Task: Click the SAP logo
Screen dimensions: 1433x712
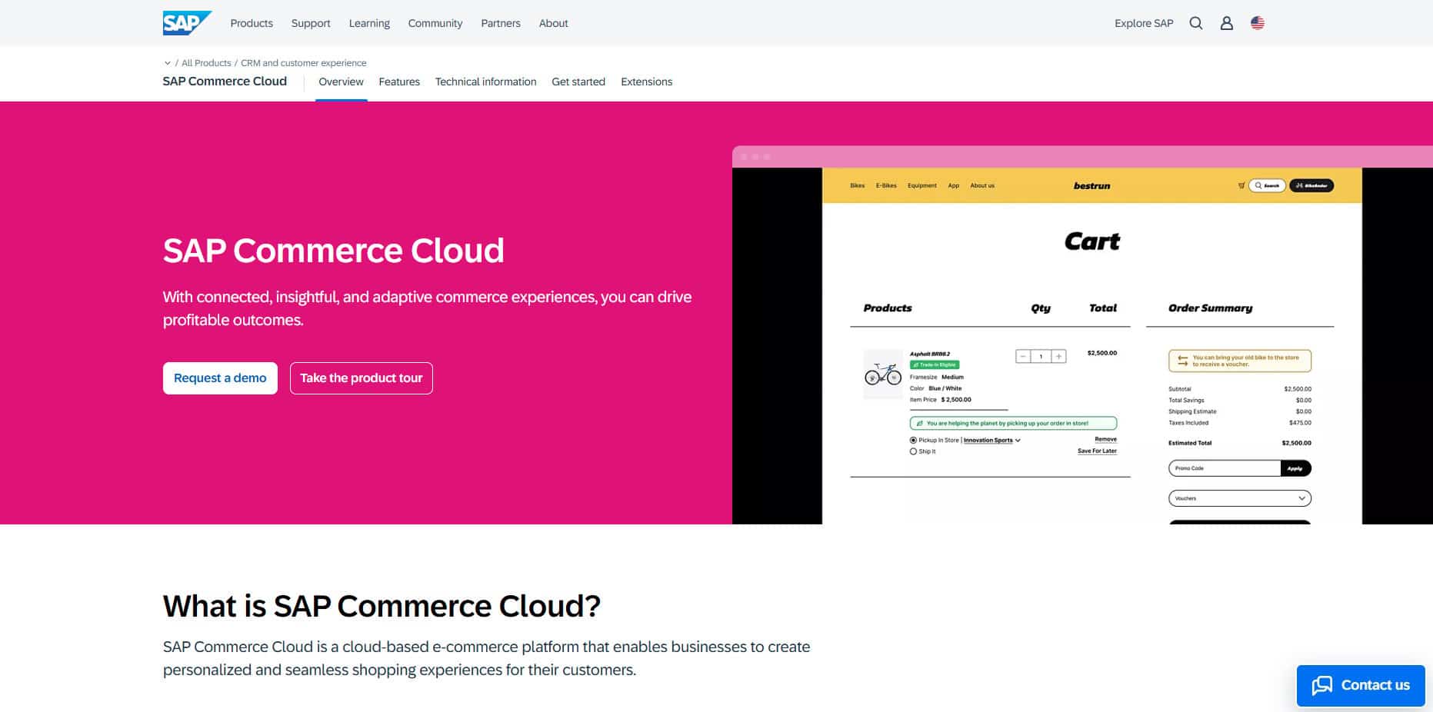Action: tap(187, 23)
